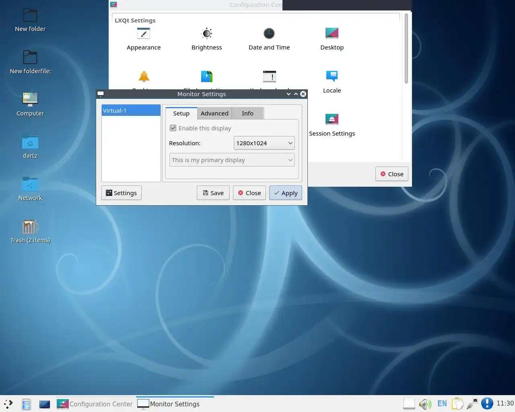Screen dimensions: 515x412
Task: Close the Monitor Settings window via title X
Action: [x=303, y=94]
